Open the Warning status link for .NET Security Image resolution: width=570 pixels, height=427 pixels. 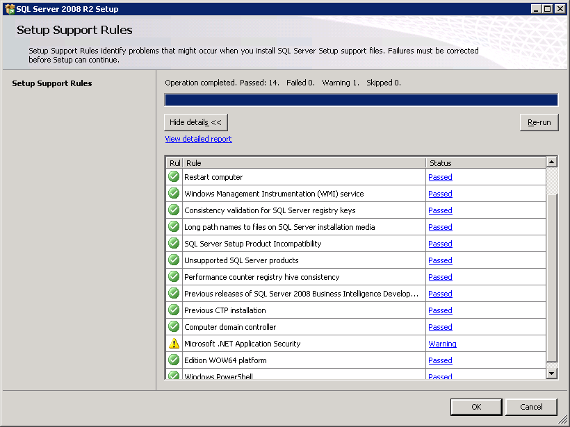pyautogui.click(x=442, y=344)
